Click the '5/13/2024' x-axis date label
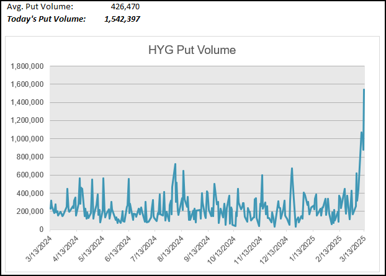386x276 pixels. [91, 249]
